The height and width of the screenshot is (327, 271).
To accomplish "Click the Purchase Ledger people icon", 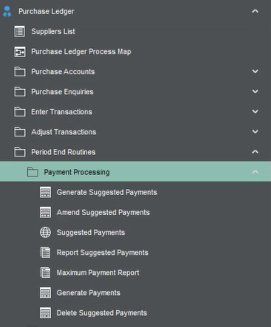I will click(x=7, y=11).
